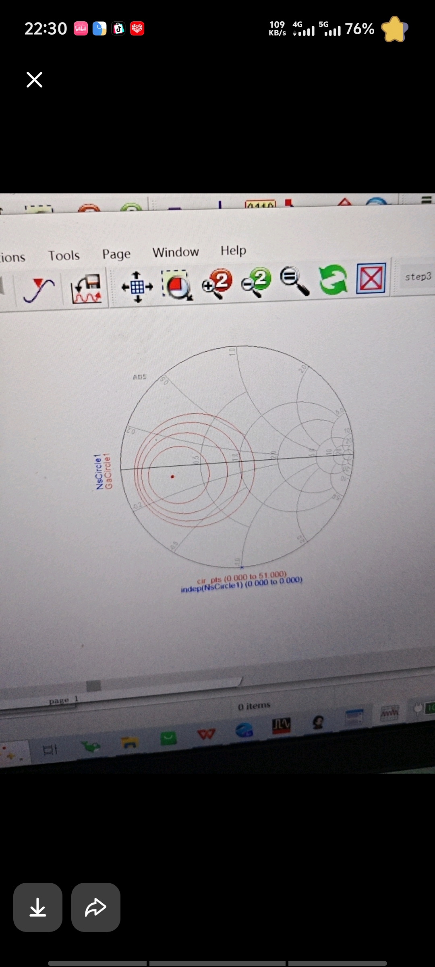Tap the download button

[x=38, y=907]
